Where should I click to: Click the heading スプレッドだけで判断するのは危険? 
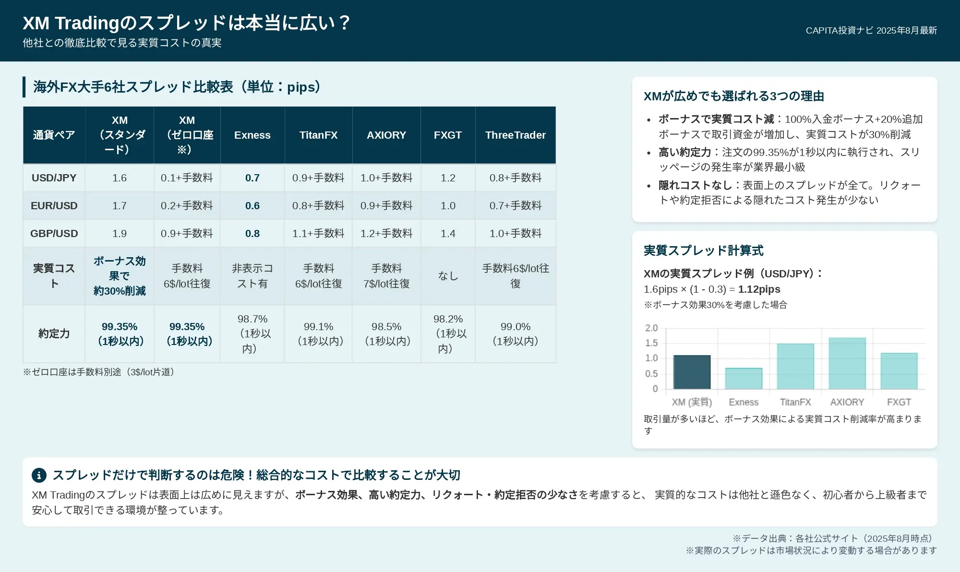tap(256, 475)
